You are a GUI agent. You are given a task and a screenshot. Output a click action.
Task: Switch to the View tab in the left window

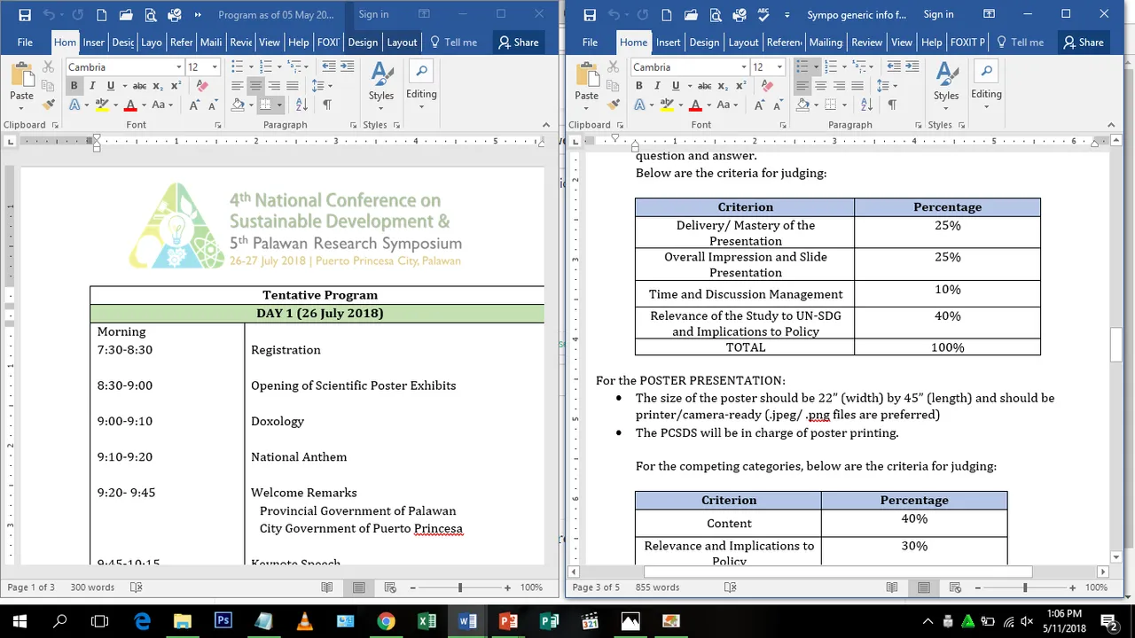tap(270, 42)
